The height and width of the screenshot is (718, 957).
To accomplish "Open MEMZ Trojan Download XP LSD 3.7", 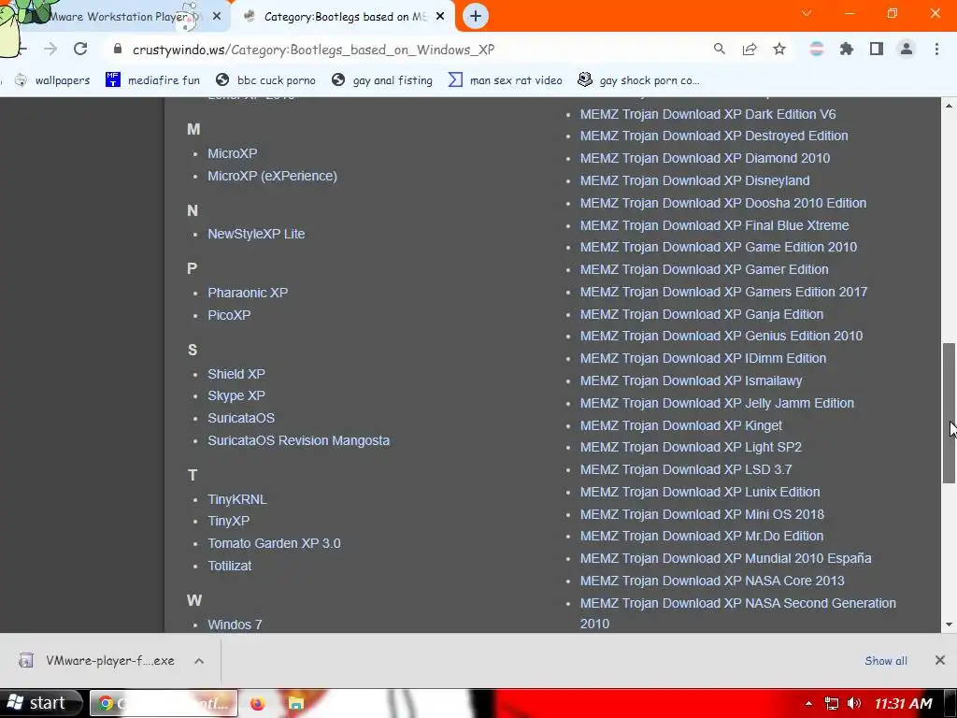I will coord(686,469).
